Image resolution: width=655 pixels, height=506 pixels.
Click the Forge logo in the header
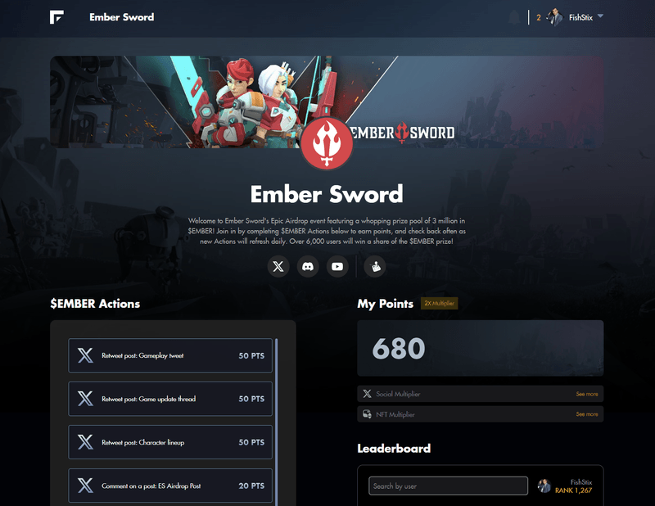pos(56,17)
